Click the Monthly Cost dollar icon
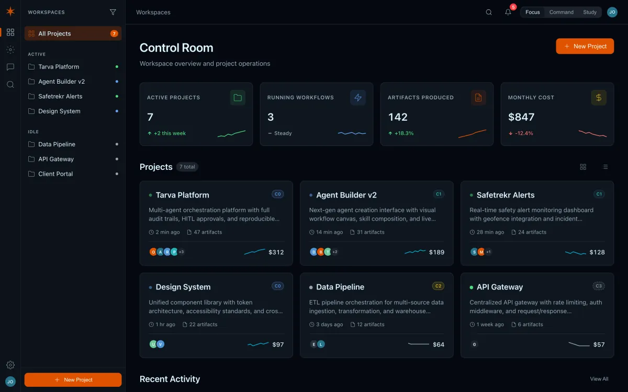The width and height of the screenshot is (628, 392). click(x=599, y=97)
